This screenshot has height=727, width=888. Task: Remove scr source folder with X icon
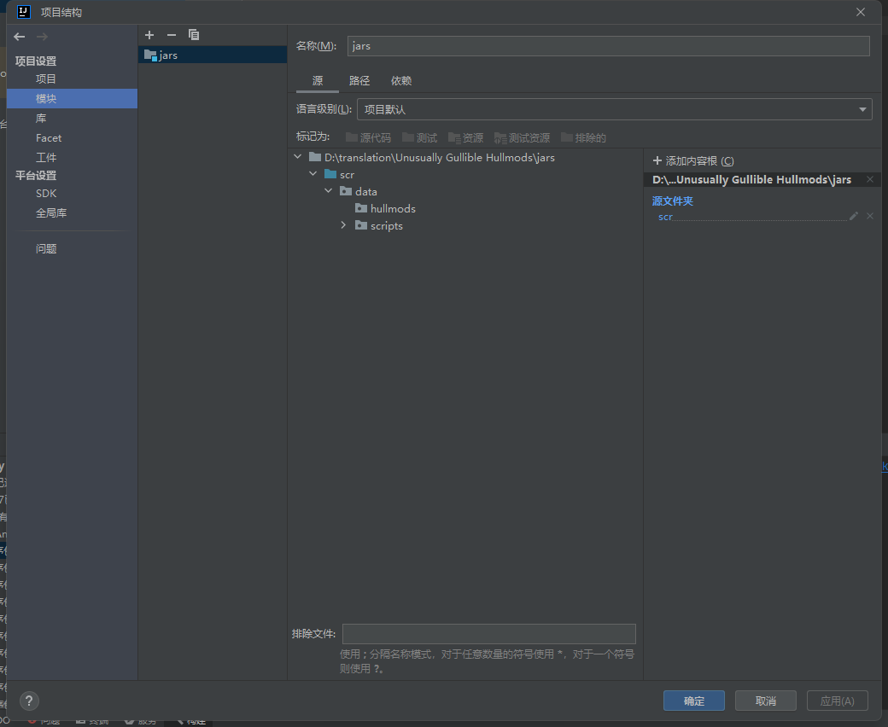coord(870,217)
